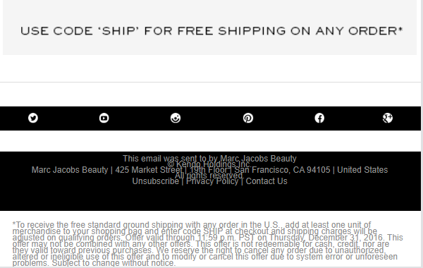Click the Kendo Holdings Inc copyright text
The image size is (423, 268).
[209, 164]
